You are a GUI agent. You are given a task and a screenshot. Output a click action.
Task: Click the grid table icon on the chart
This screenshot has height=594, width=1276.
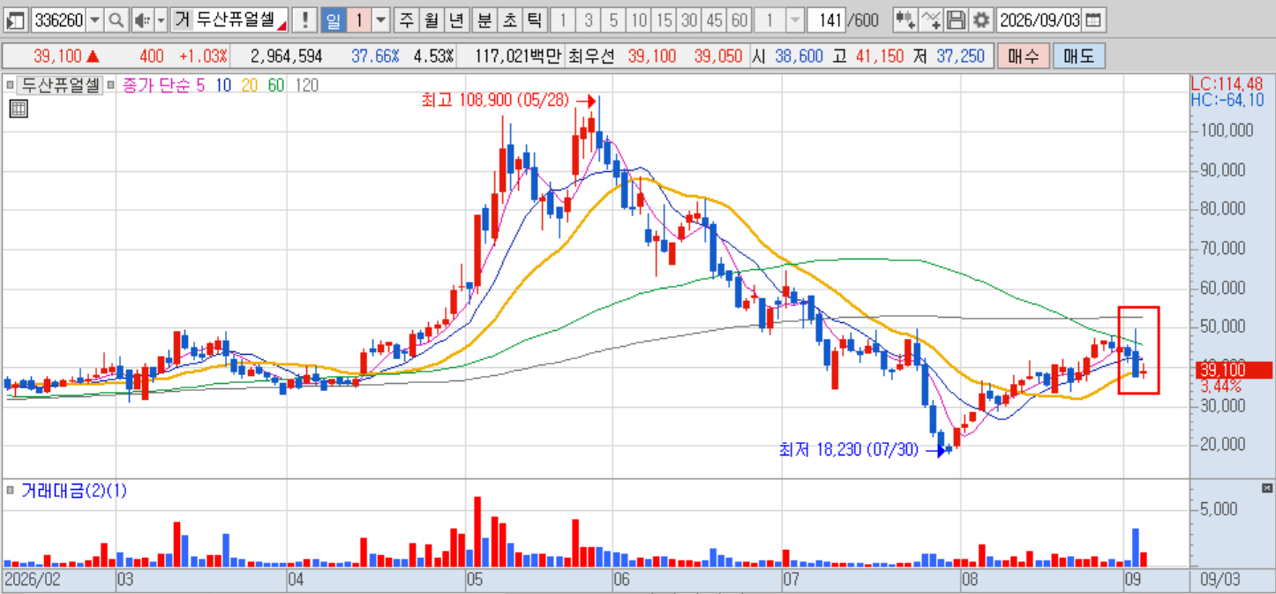pos(19,109)
